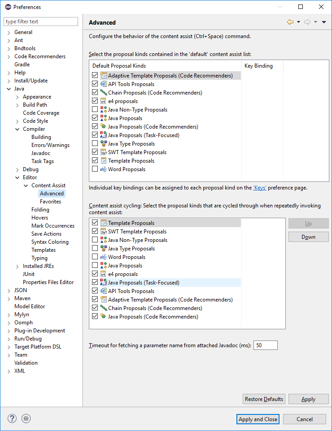Open the 'Keys' preference page link

(260, 188)
